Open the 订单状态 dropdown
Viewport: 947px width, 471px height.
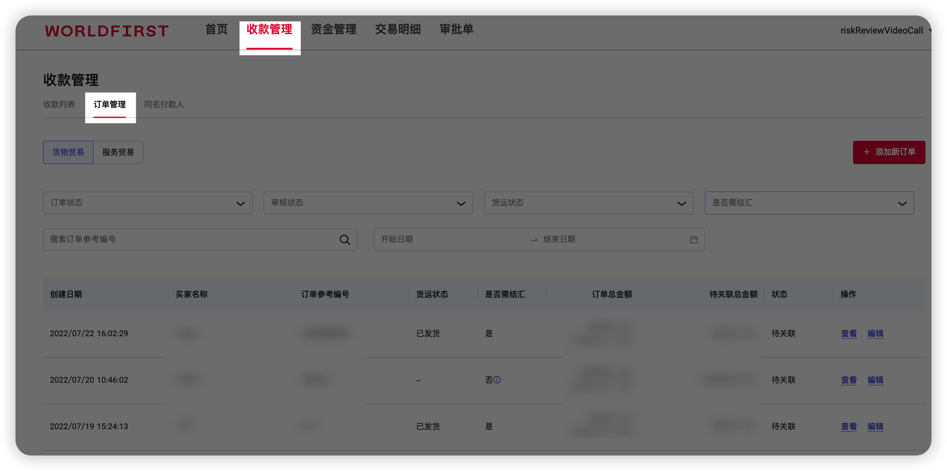point(147,203)
